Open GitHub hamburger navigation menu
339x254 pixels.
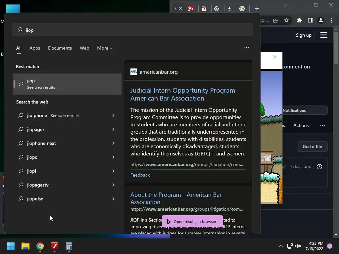(324, 35)
